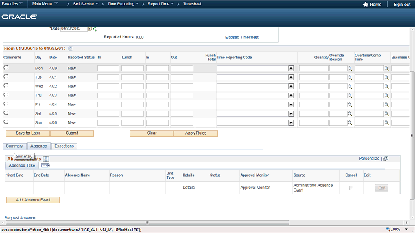Viewport: 415px width, 233px height.
Task: Open the Main Menu dropdown
Action: [45, 3]
